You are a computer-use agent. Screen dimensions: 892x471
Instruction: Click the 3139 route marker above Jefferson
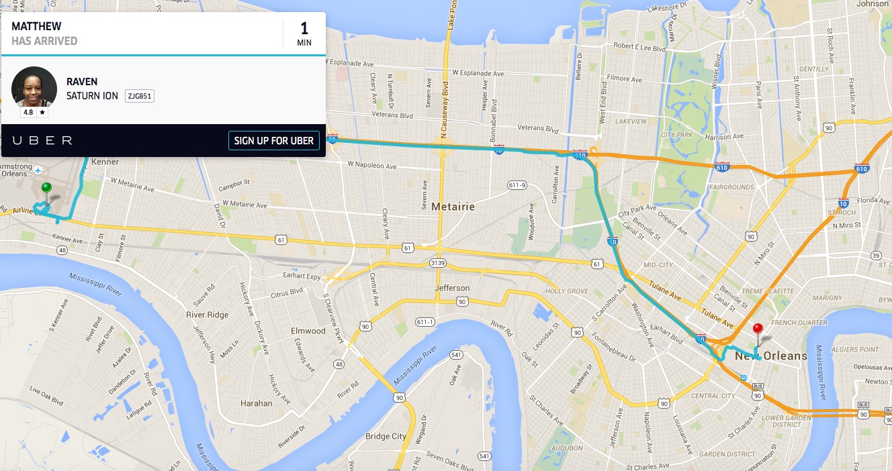coord(439,262)
